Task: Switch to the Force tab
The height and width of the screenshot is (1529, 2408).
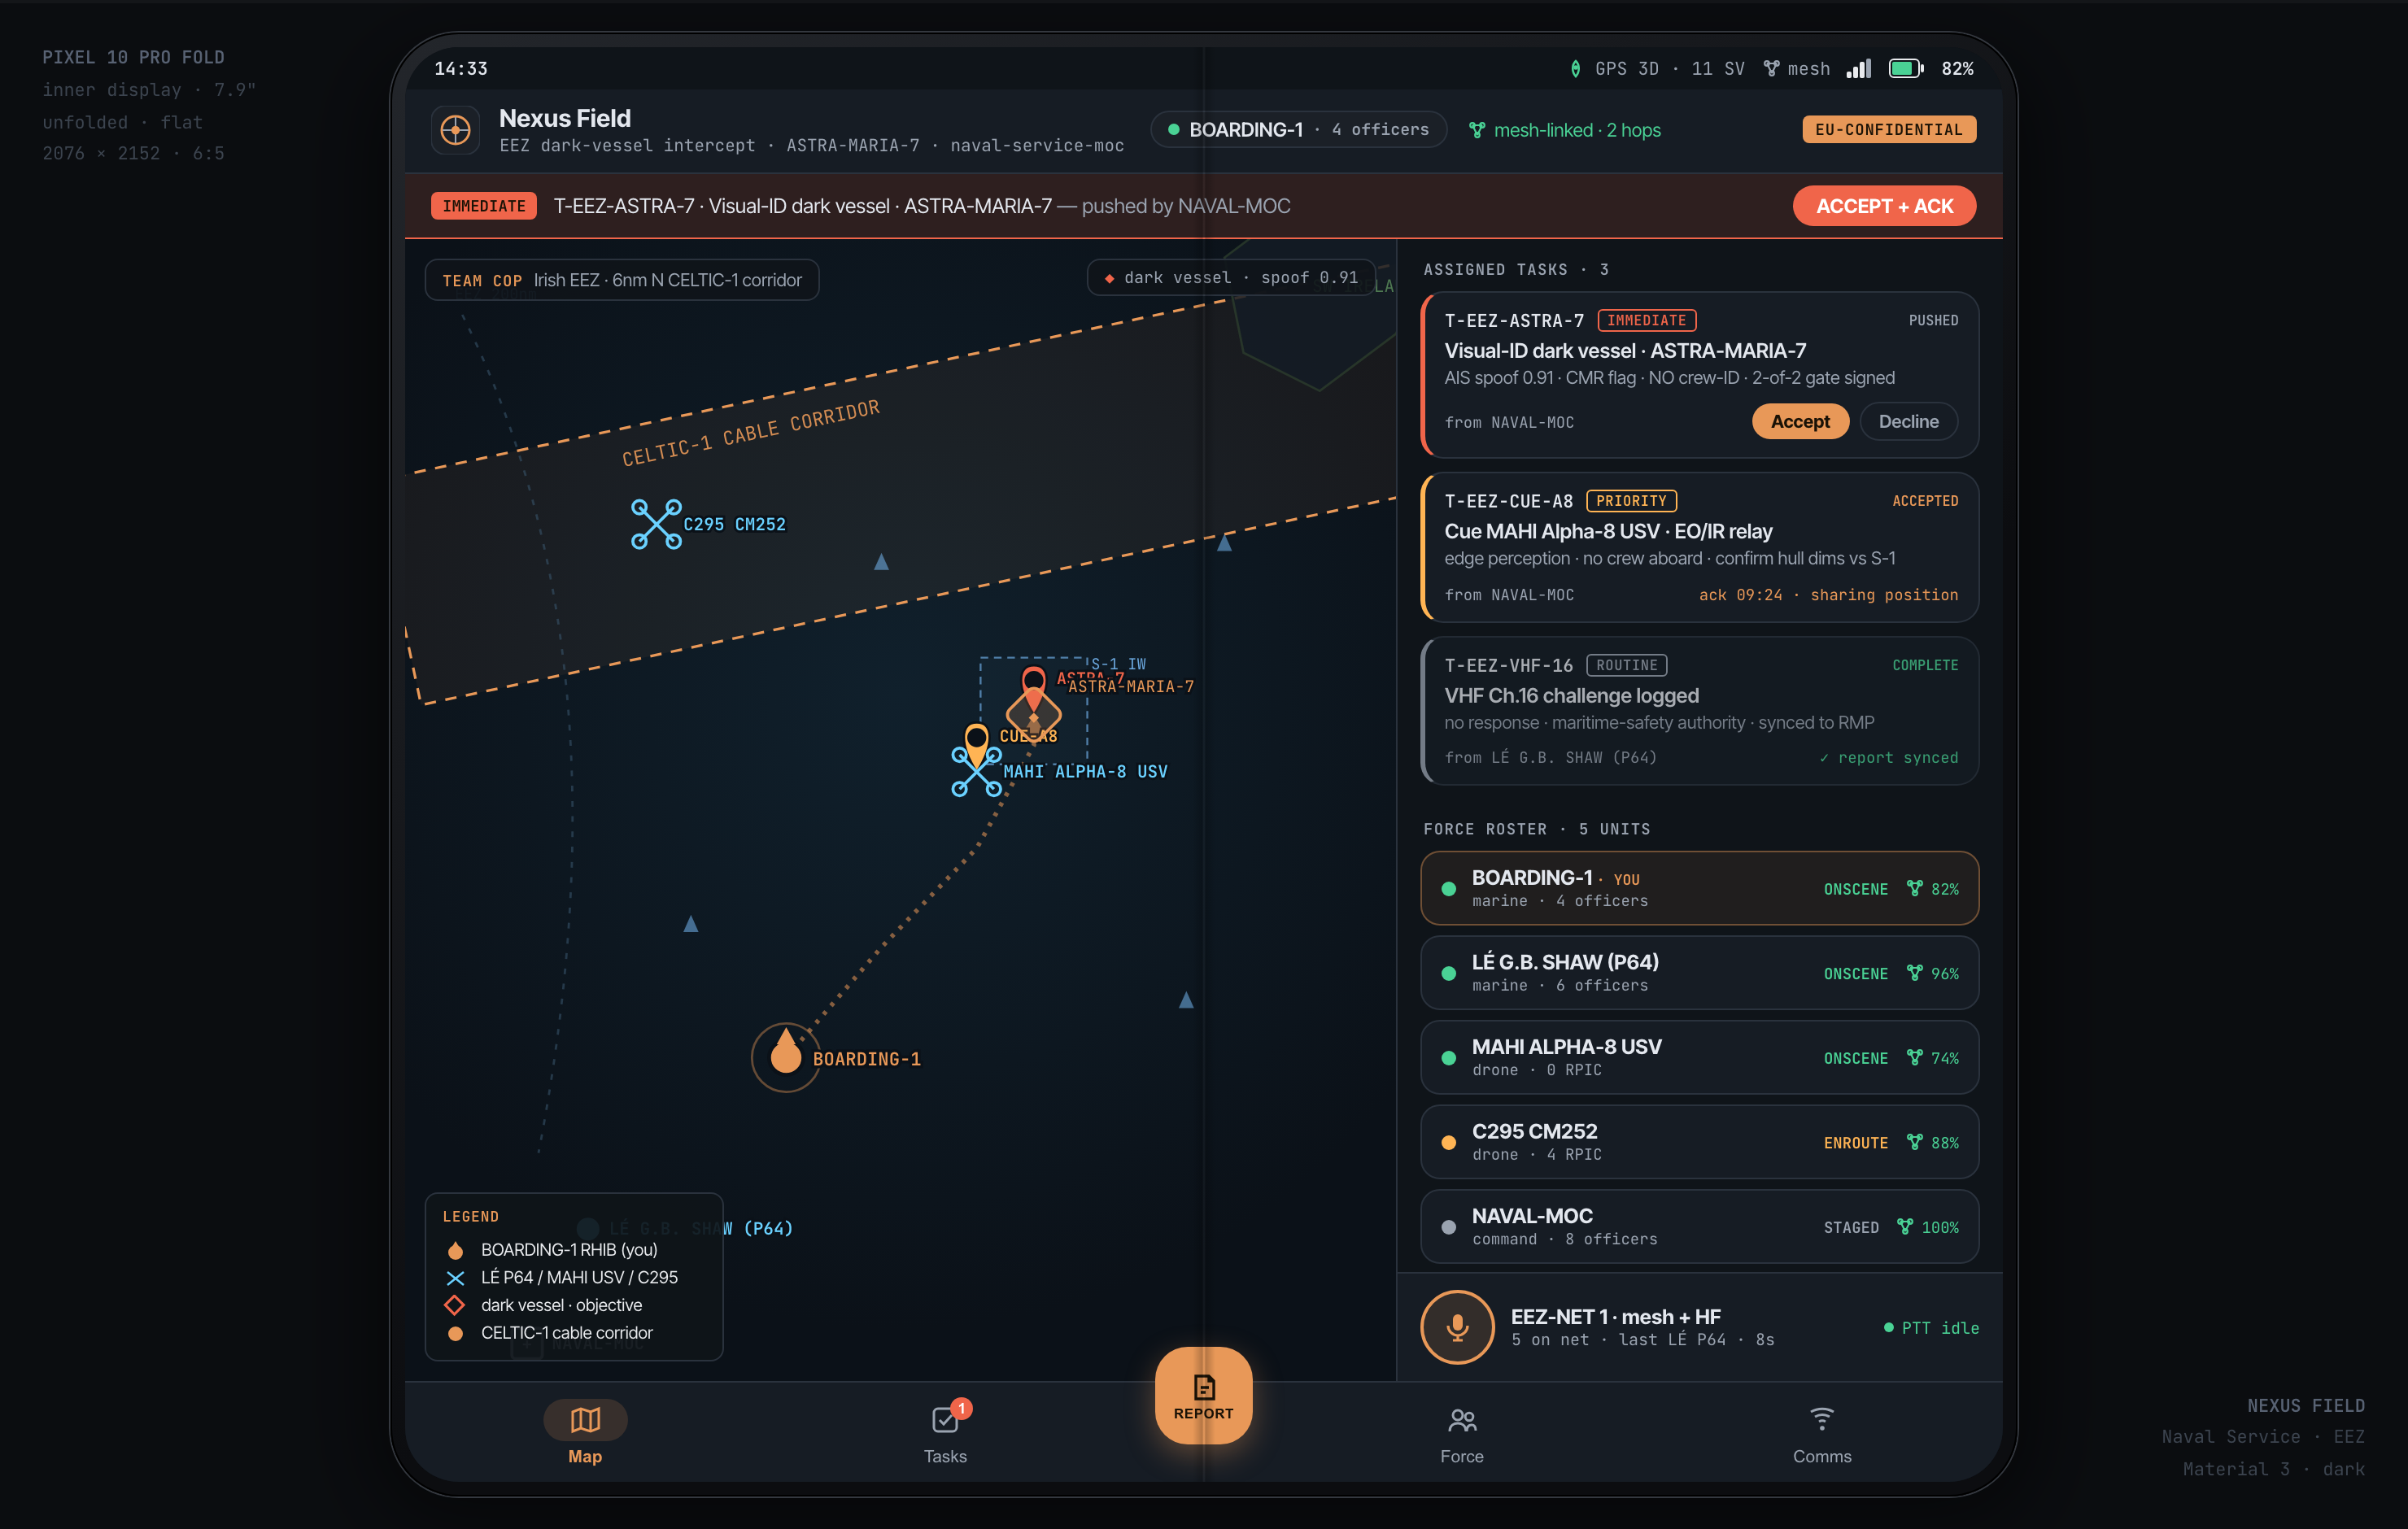Action: pyautogui.click(x=1461, y=1434)
